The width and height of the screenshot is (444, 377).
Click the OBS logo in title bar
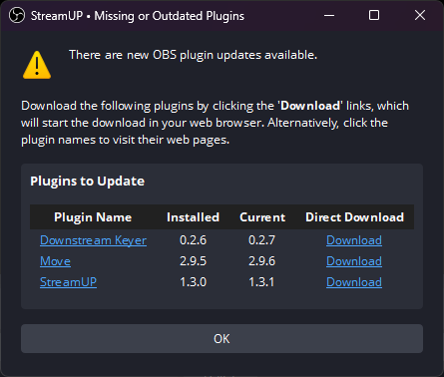17,15
